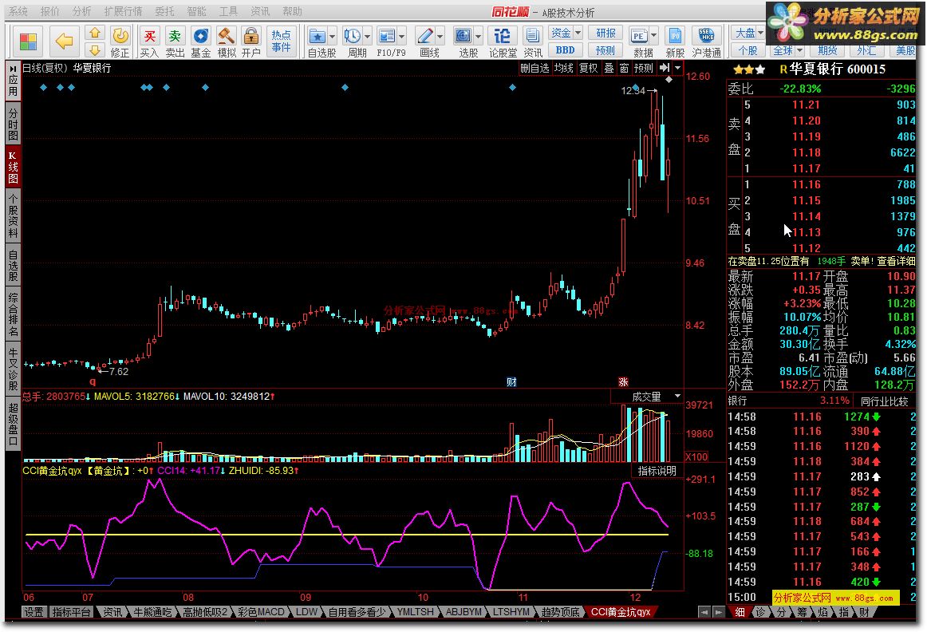Expand the 周期 period dropdown arrow
Image resolution: width=927 pixels, height=632 pixels.
(368, 37)
